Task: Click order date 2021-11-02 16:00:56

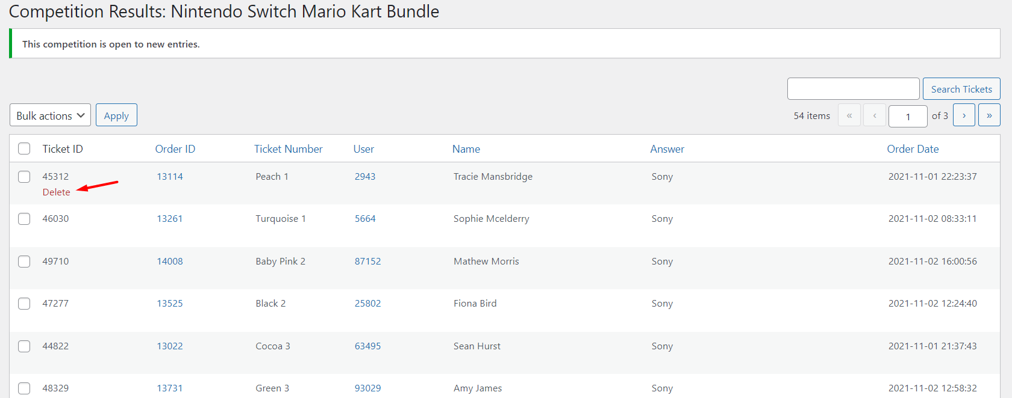Action: 932,262
